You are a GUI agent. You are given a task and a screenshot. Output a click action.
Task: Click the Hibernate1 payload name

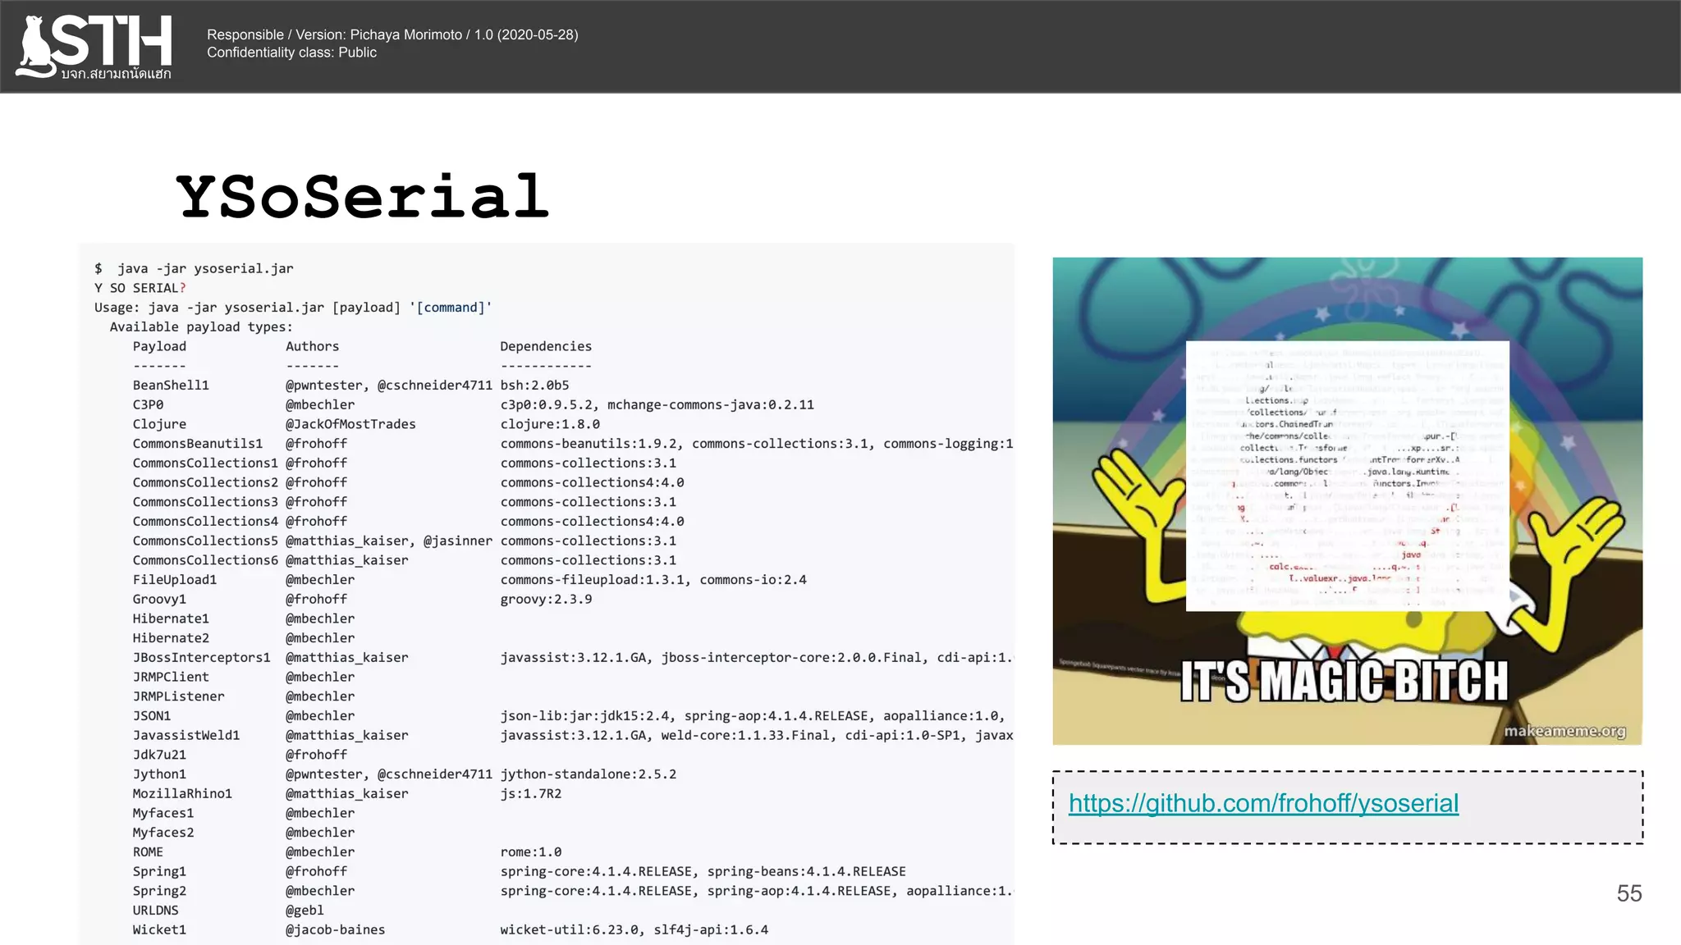(171, 619)
